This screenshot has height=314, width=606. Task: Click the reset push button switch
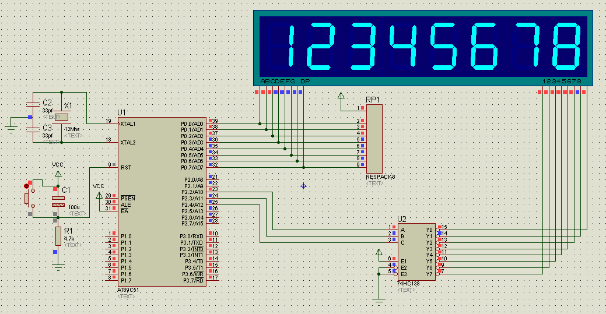pos(30,199)
